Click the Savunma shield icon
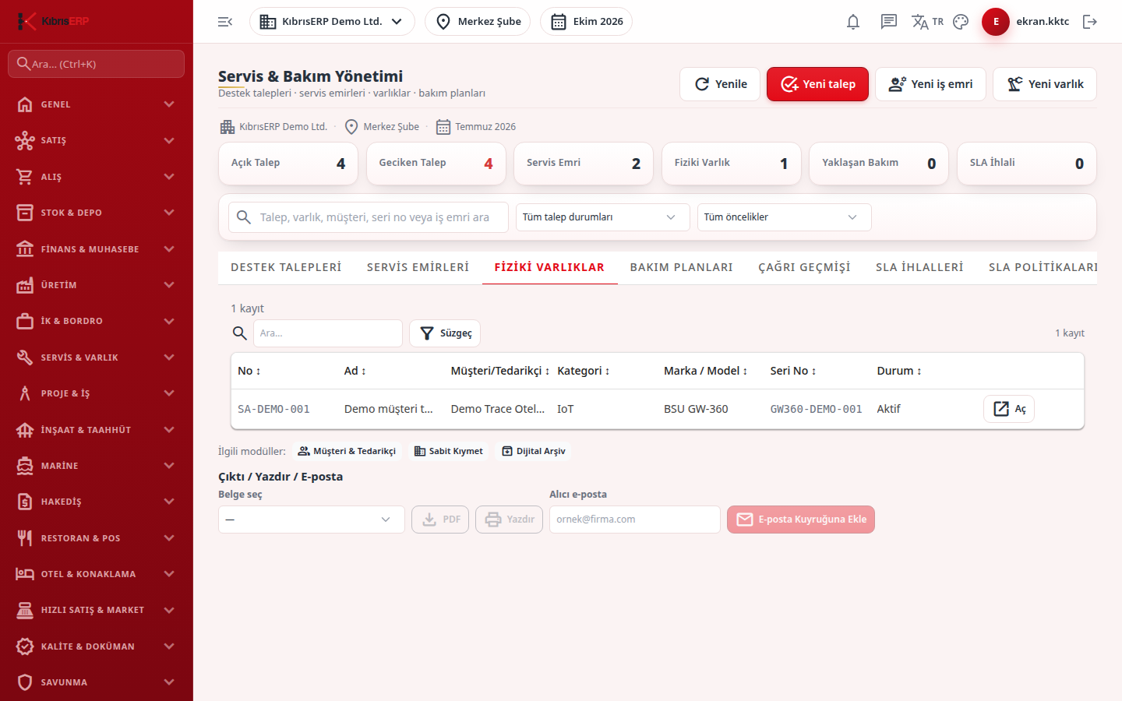 (25, 682)
